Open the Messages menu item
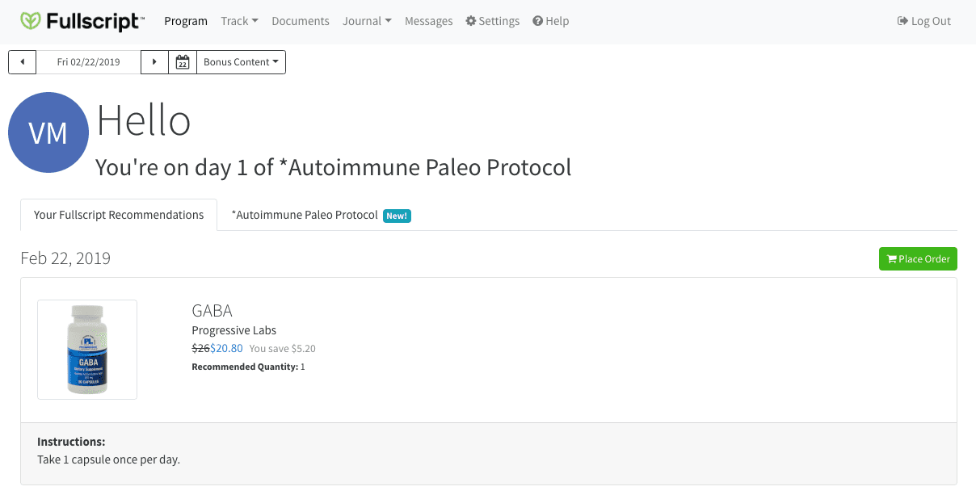 428,21
